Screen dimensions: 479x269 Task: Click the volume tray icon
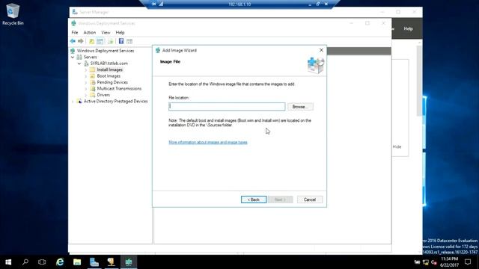coord(434,262)
